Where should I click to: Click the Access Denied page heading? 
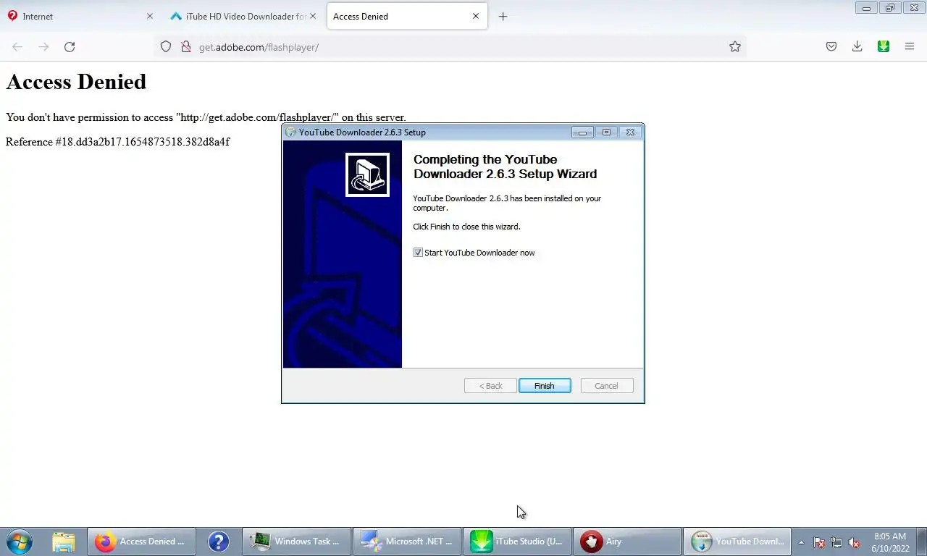coord(76,82)
